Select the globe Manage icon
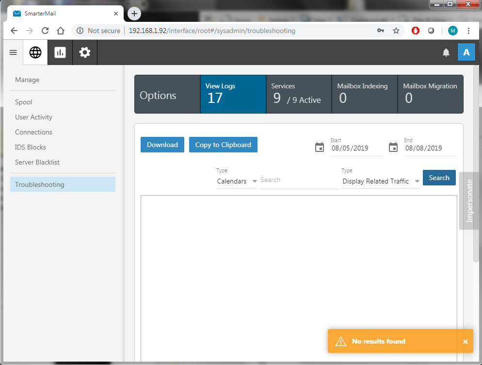Viewport: 482px width, 365px height. click(35, 52)
